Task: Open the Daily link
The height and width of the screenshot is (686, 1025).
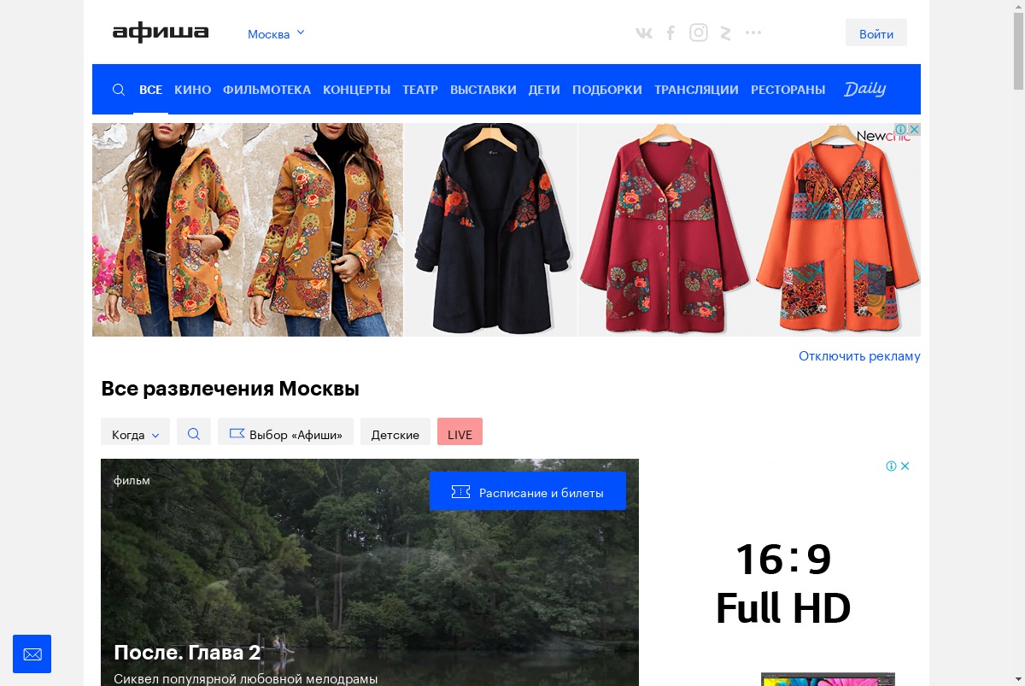Action: pyautogui.click(x=864, y=89)
